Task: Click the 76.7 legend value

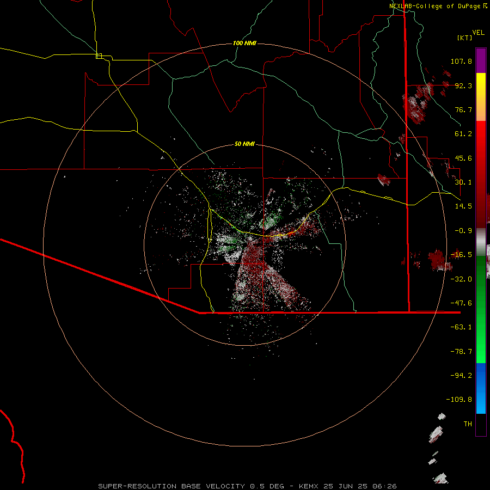Action: coord(463,109)
